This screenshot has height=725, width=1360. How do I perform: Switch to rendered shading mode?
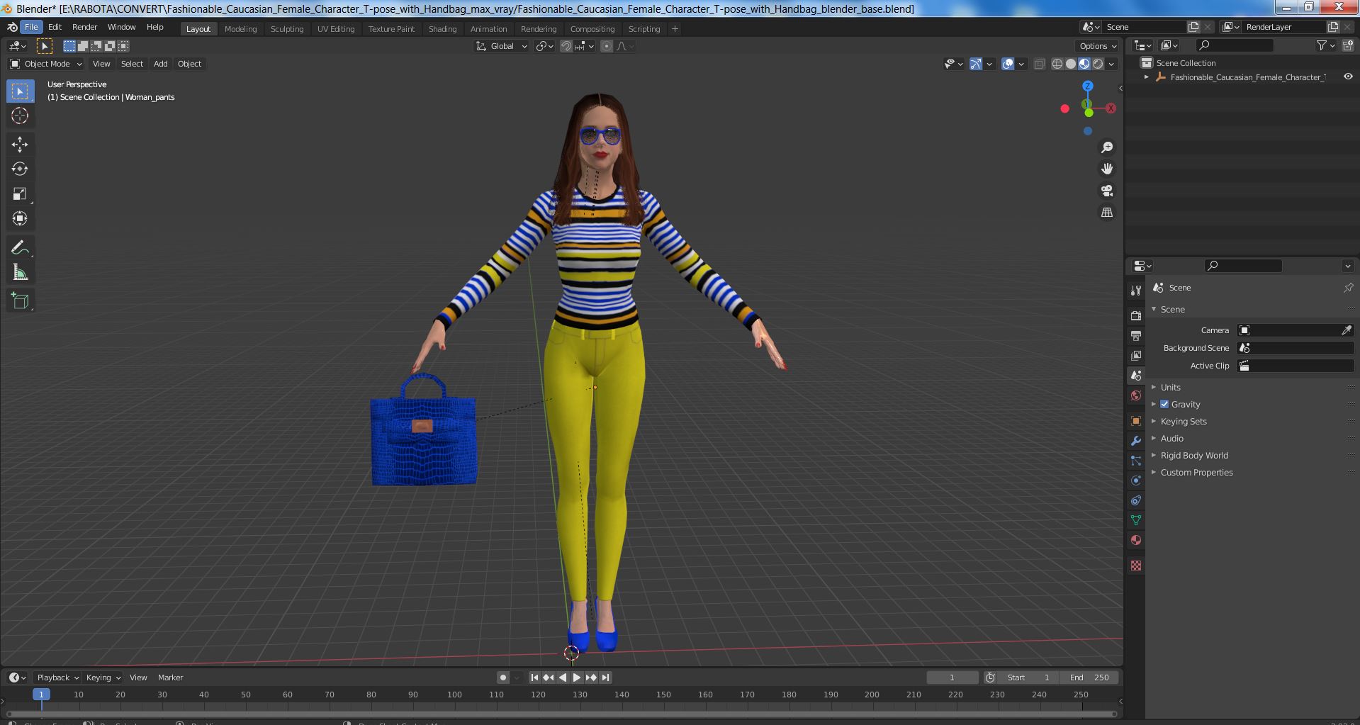tap(1098, 64)
